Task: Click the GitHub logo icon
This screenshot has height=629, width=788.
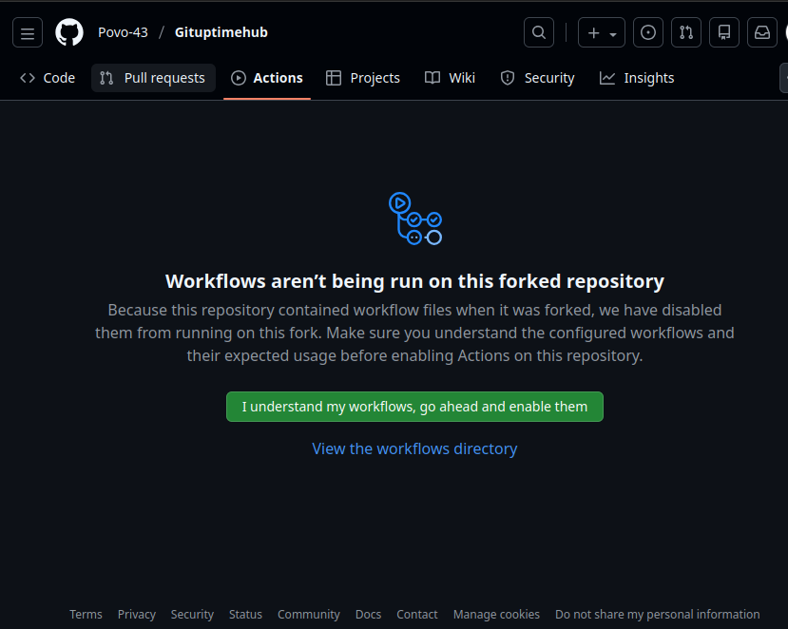Action: pos(69,32)
